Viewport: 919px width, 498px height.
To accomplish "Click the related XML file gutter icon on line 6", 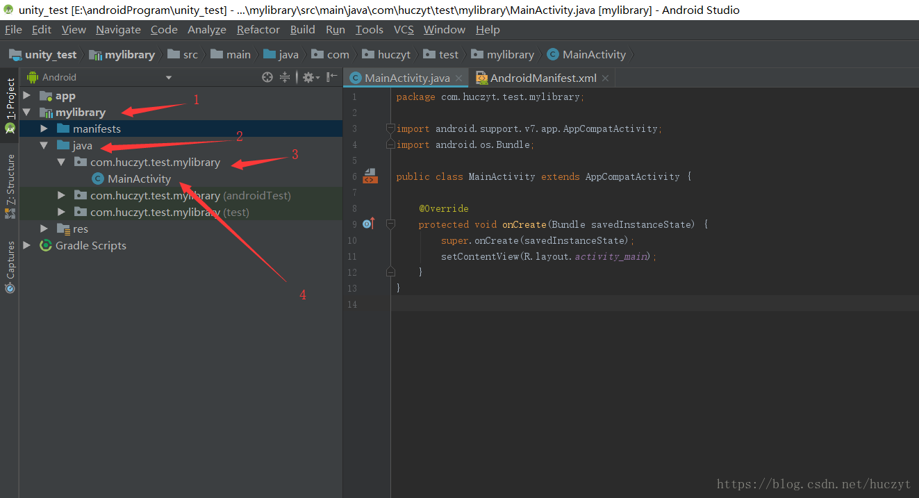I will click(x=370, y=176).
